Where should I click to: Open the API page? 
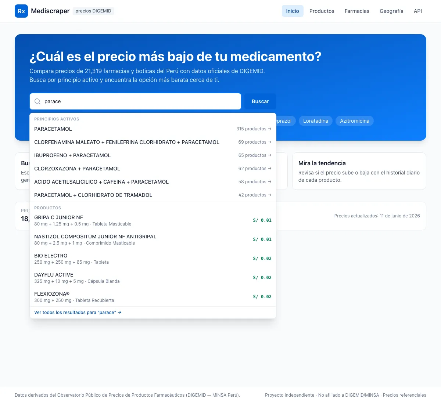click(418, 11)
